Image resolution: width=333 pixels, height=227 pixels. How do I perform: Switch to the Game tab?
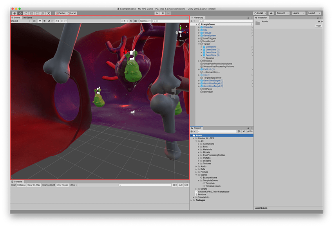coord(27,17)
